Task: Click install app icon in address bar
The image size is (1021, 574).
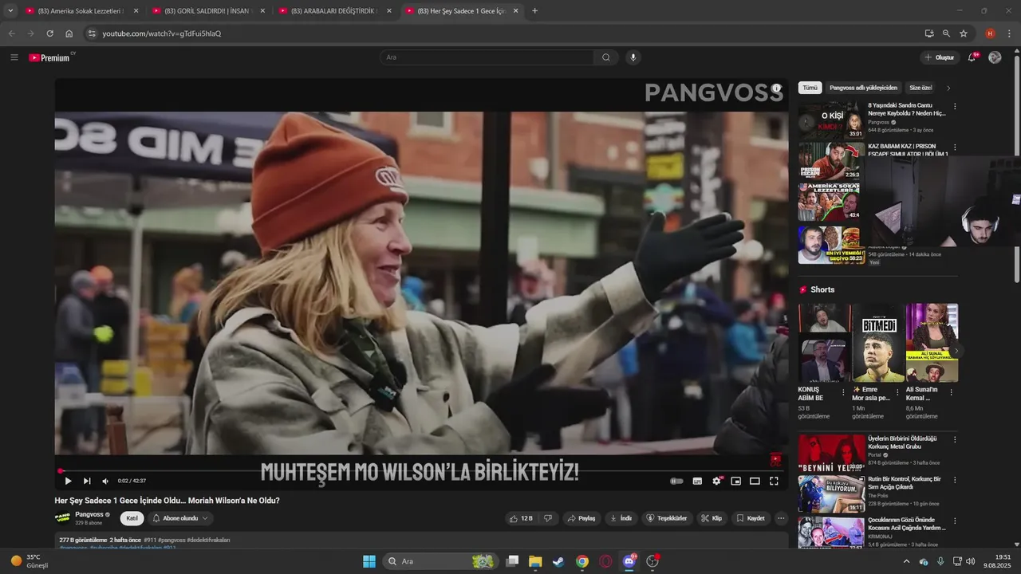Action: pos(929,33)
